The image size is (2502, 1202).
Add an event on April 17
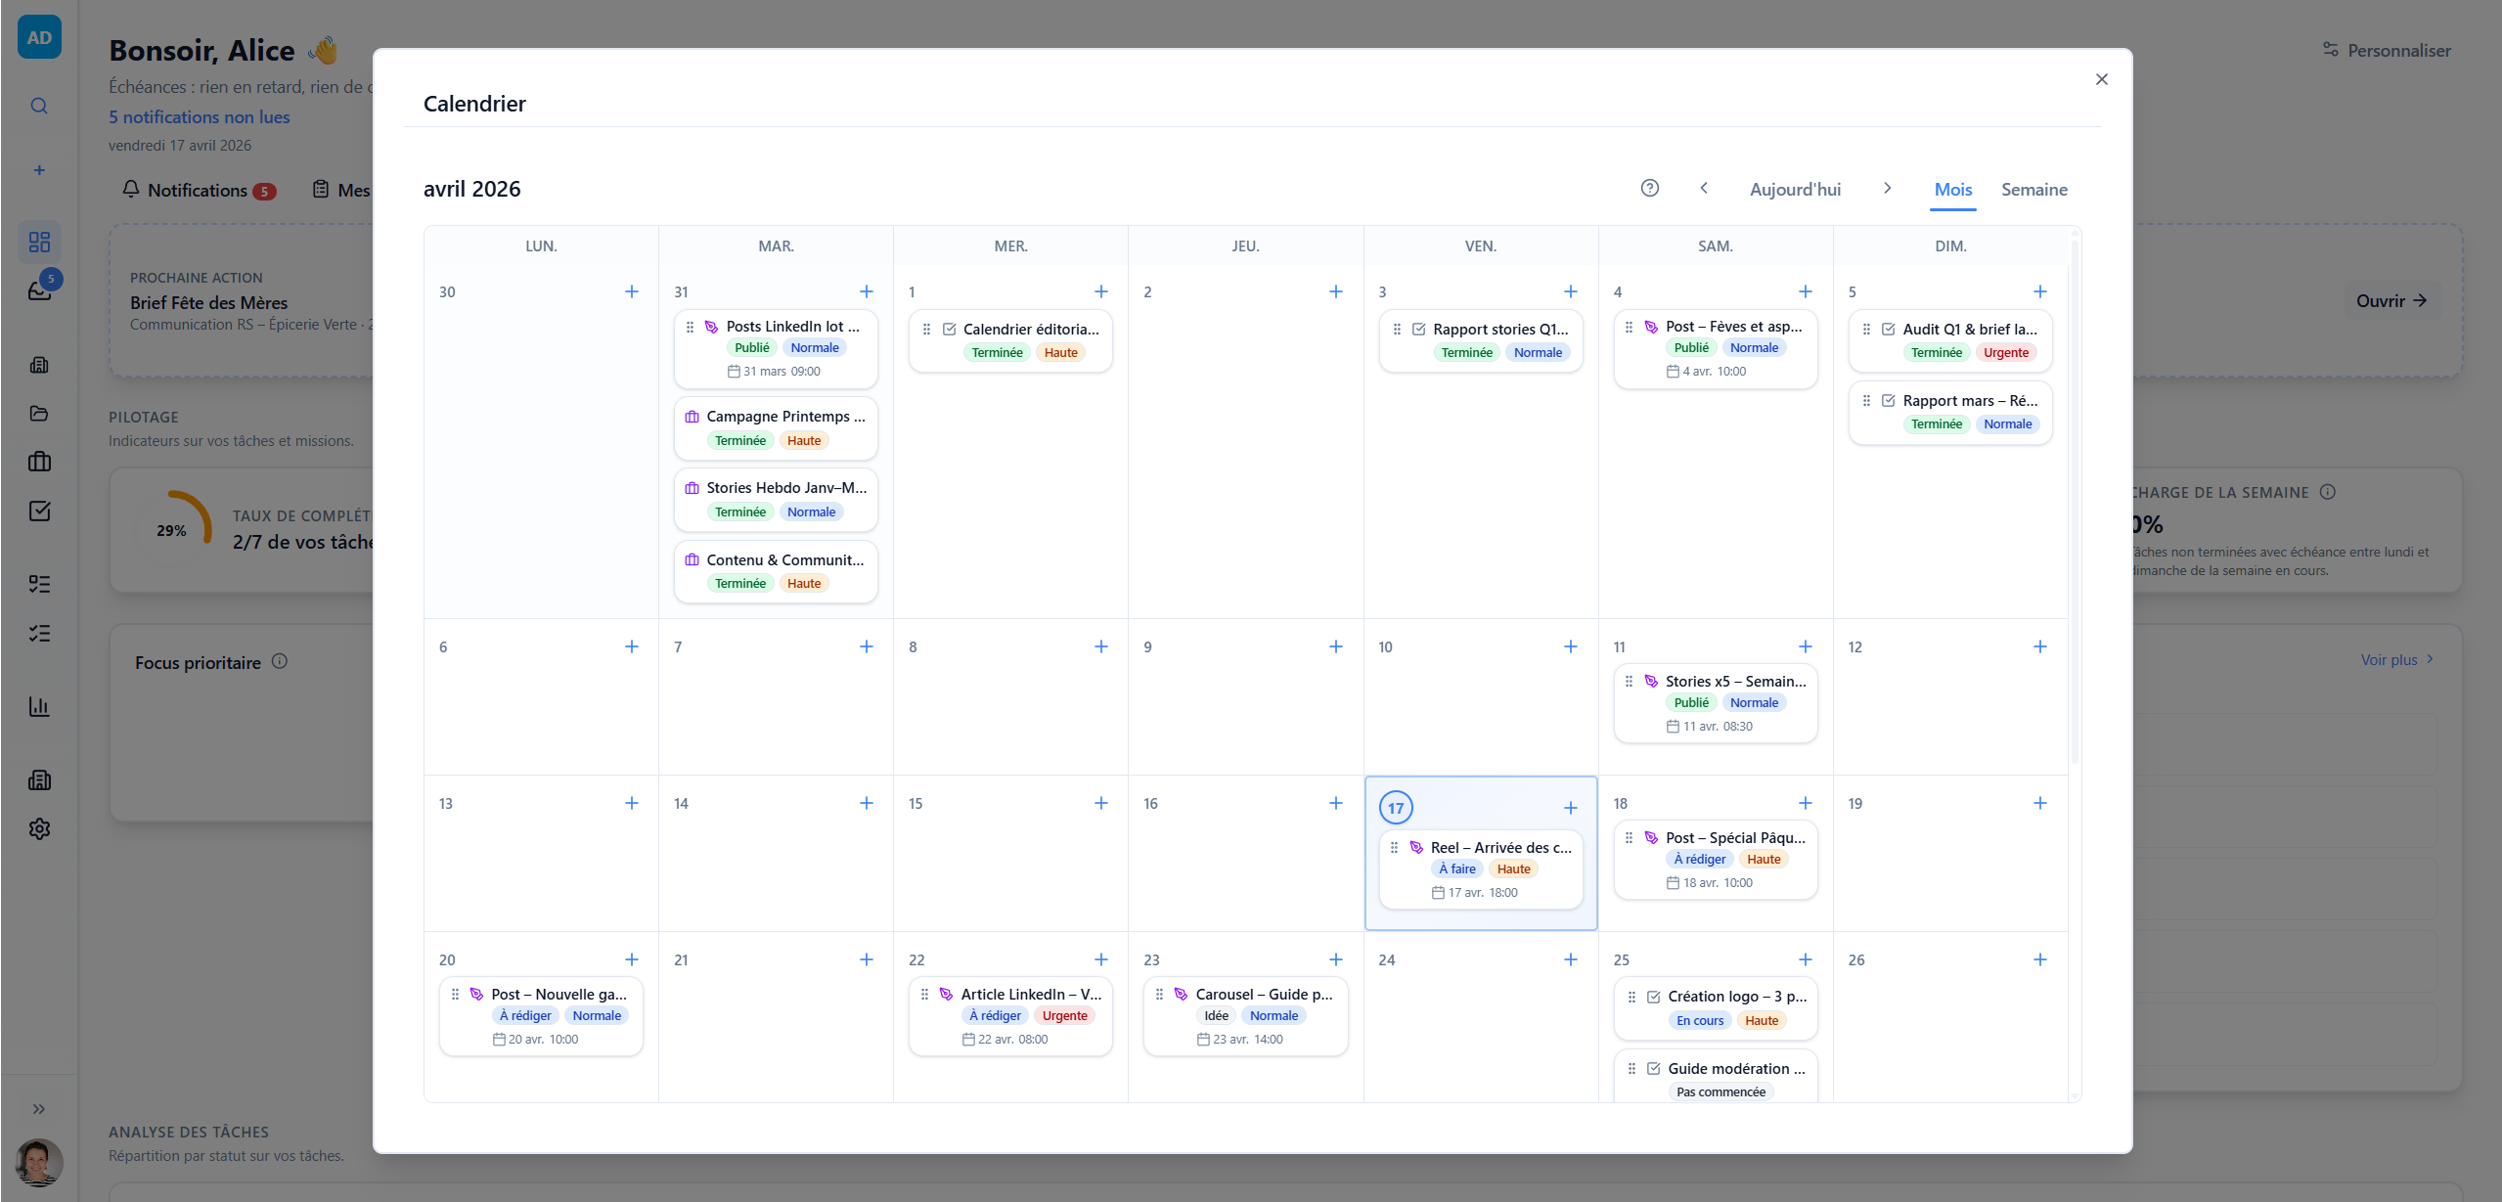tap(1571, 808)
